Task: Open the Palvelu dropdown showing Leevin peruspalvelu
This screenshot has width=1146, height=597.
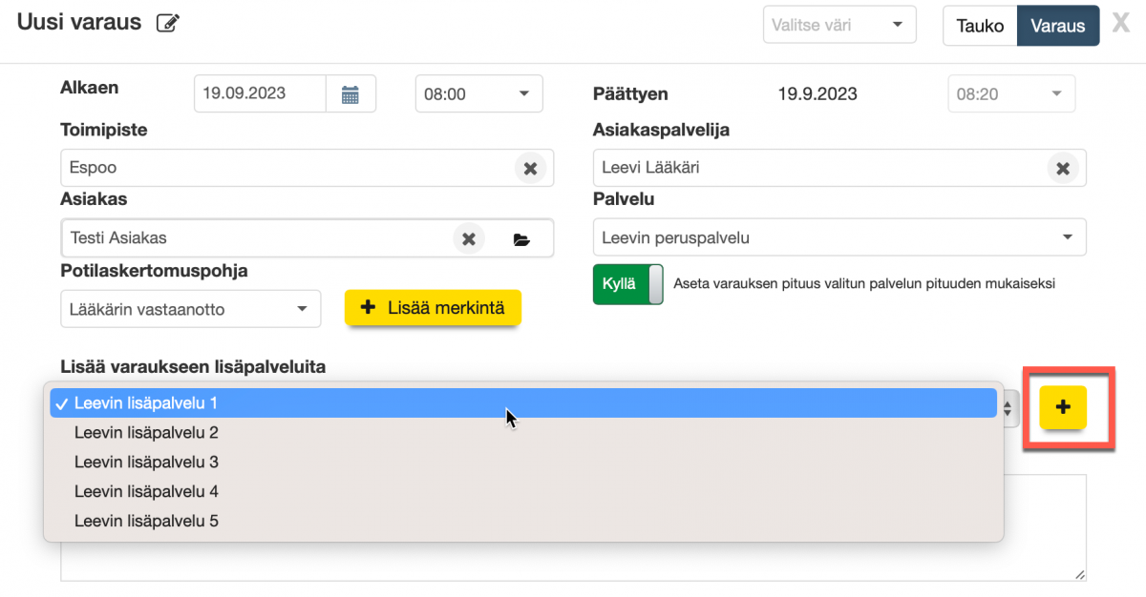Action: 838,237
